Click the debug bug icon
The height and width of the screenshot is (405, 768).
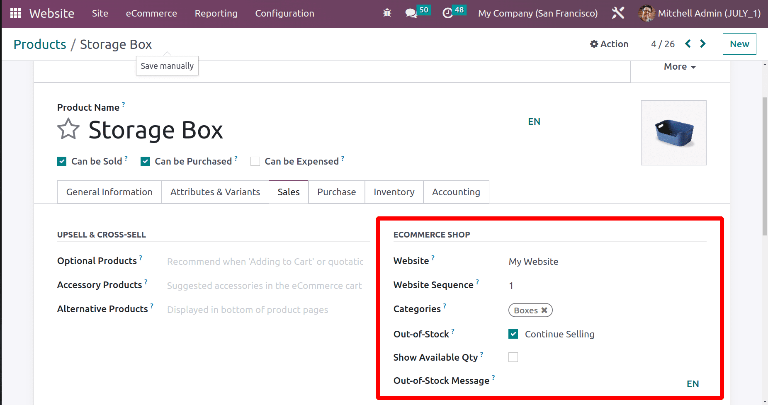pos(387,13)
